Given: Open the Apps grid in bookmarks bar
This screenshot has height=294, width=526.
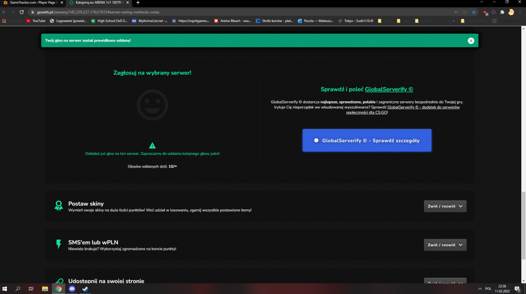Looking at the screenshot, I should pos(4,21).
